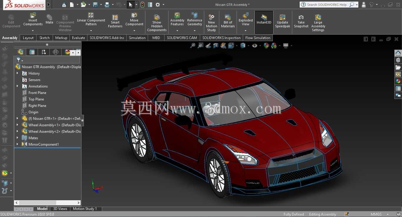Switch to the Evaluate tab
The image size is (402, 217).
coord(79,38)
